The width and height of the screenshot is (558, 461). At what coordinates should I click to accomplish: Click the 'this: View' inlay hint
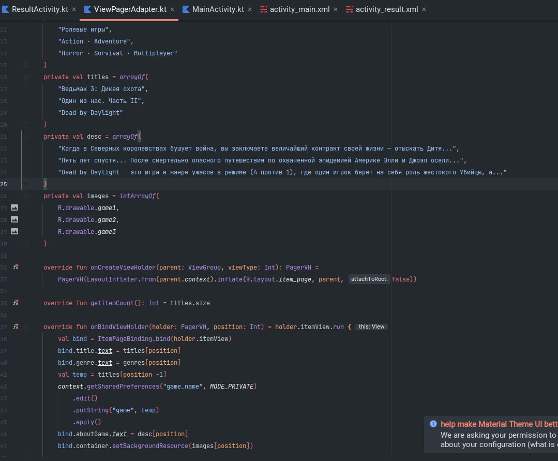click(371, 327)
